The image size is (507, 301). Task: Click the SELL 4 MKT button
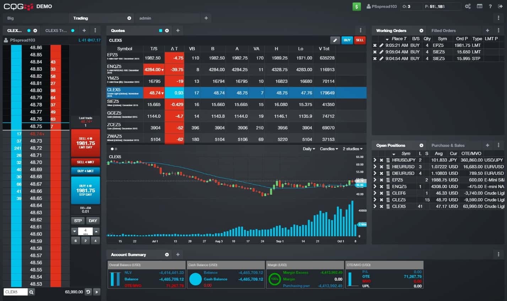pyautogui.click(x=86, y=162)
